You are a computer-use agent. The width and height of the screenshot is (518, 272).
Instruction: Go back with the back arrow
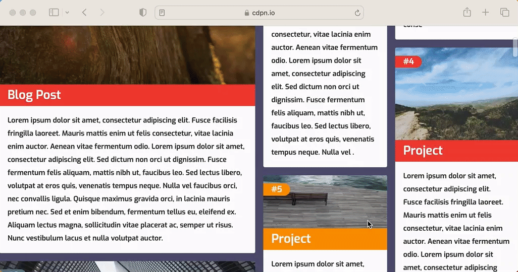click(84, 13)
